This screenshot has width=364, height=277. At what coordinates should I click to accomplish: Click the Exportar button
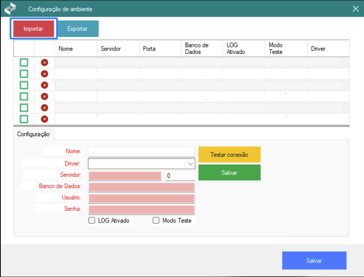77,29
